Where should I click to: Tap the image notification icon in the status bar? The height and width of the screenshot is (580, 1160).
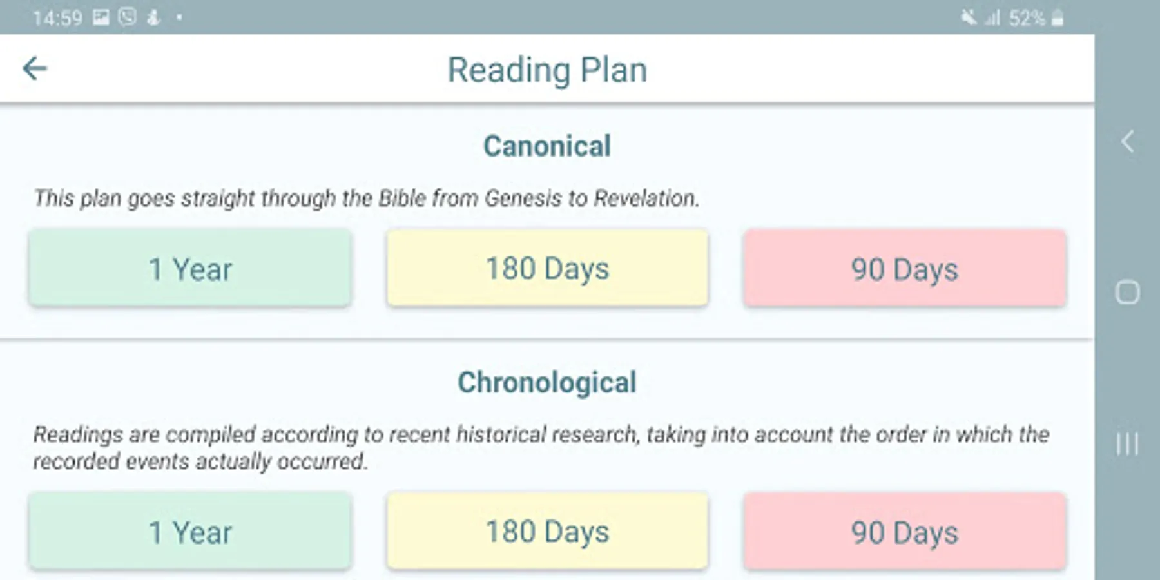pyautogui.click(x=101, y=17)
